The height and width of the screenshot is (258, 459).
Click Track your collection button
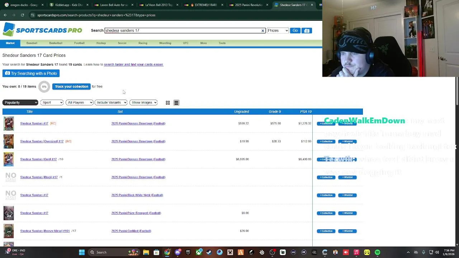(x=71, y=86)
